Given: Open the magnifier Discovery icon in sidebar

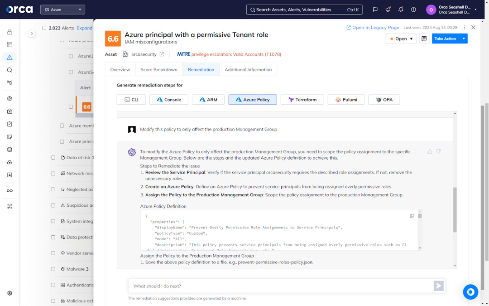Looking at the screenshot, I should pos(10,70).
